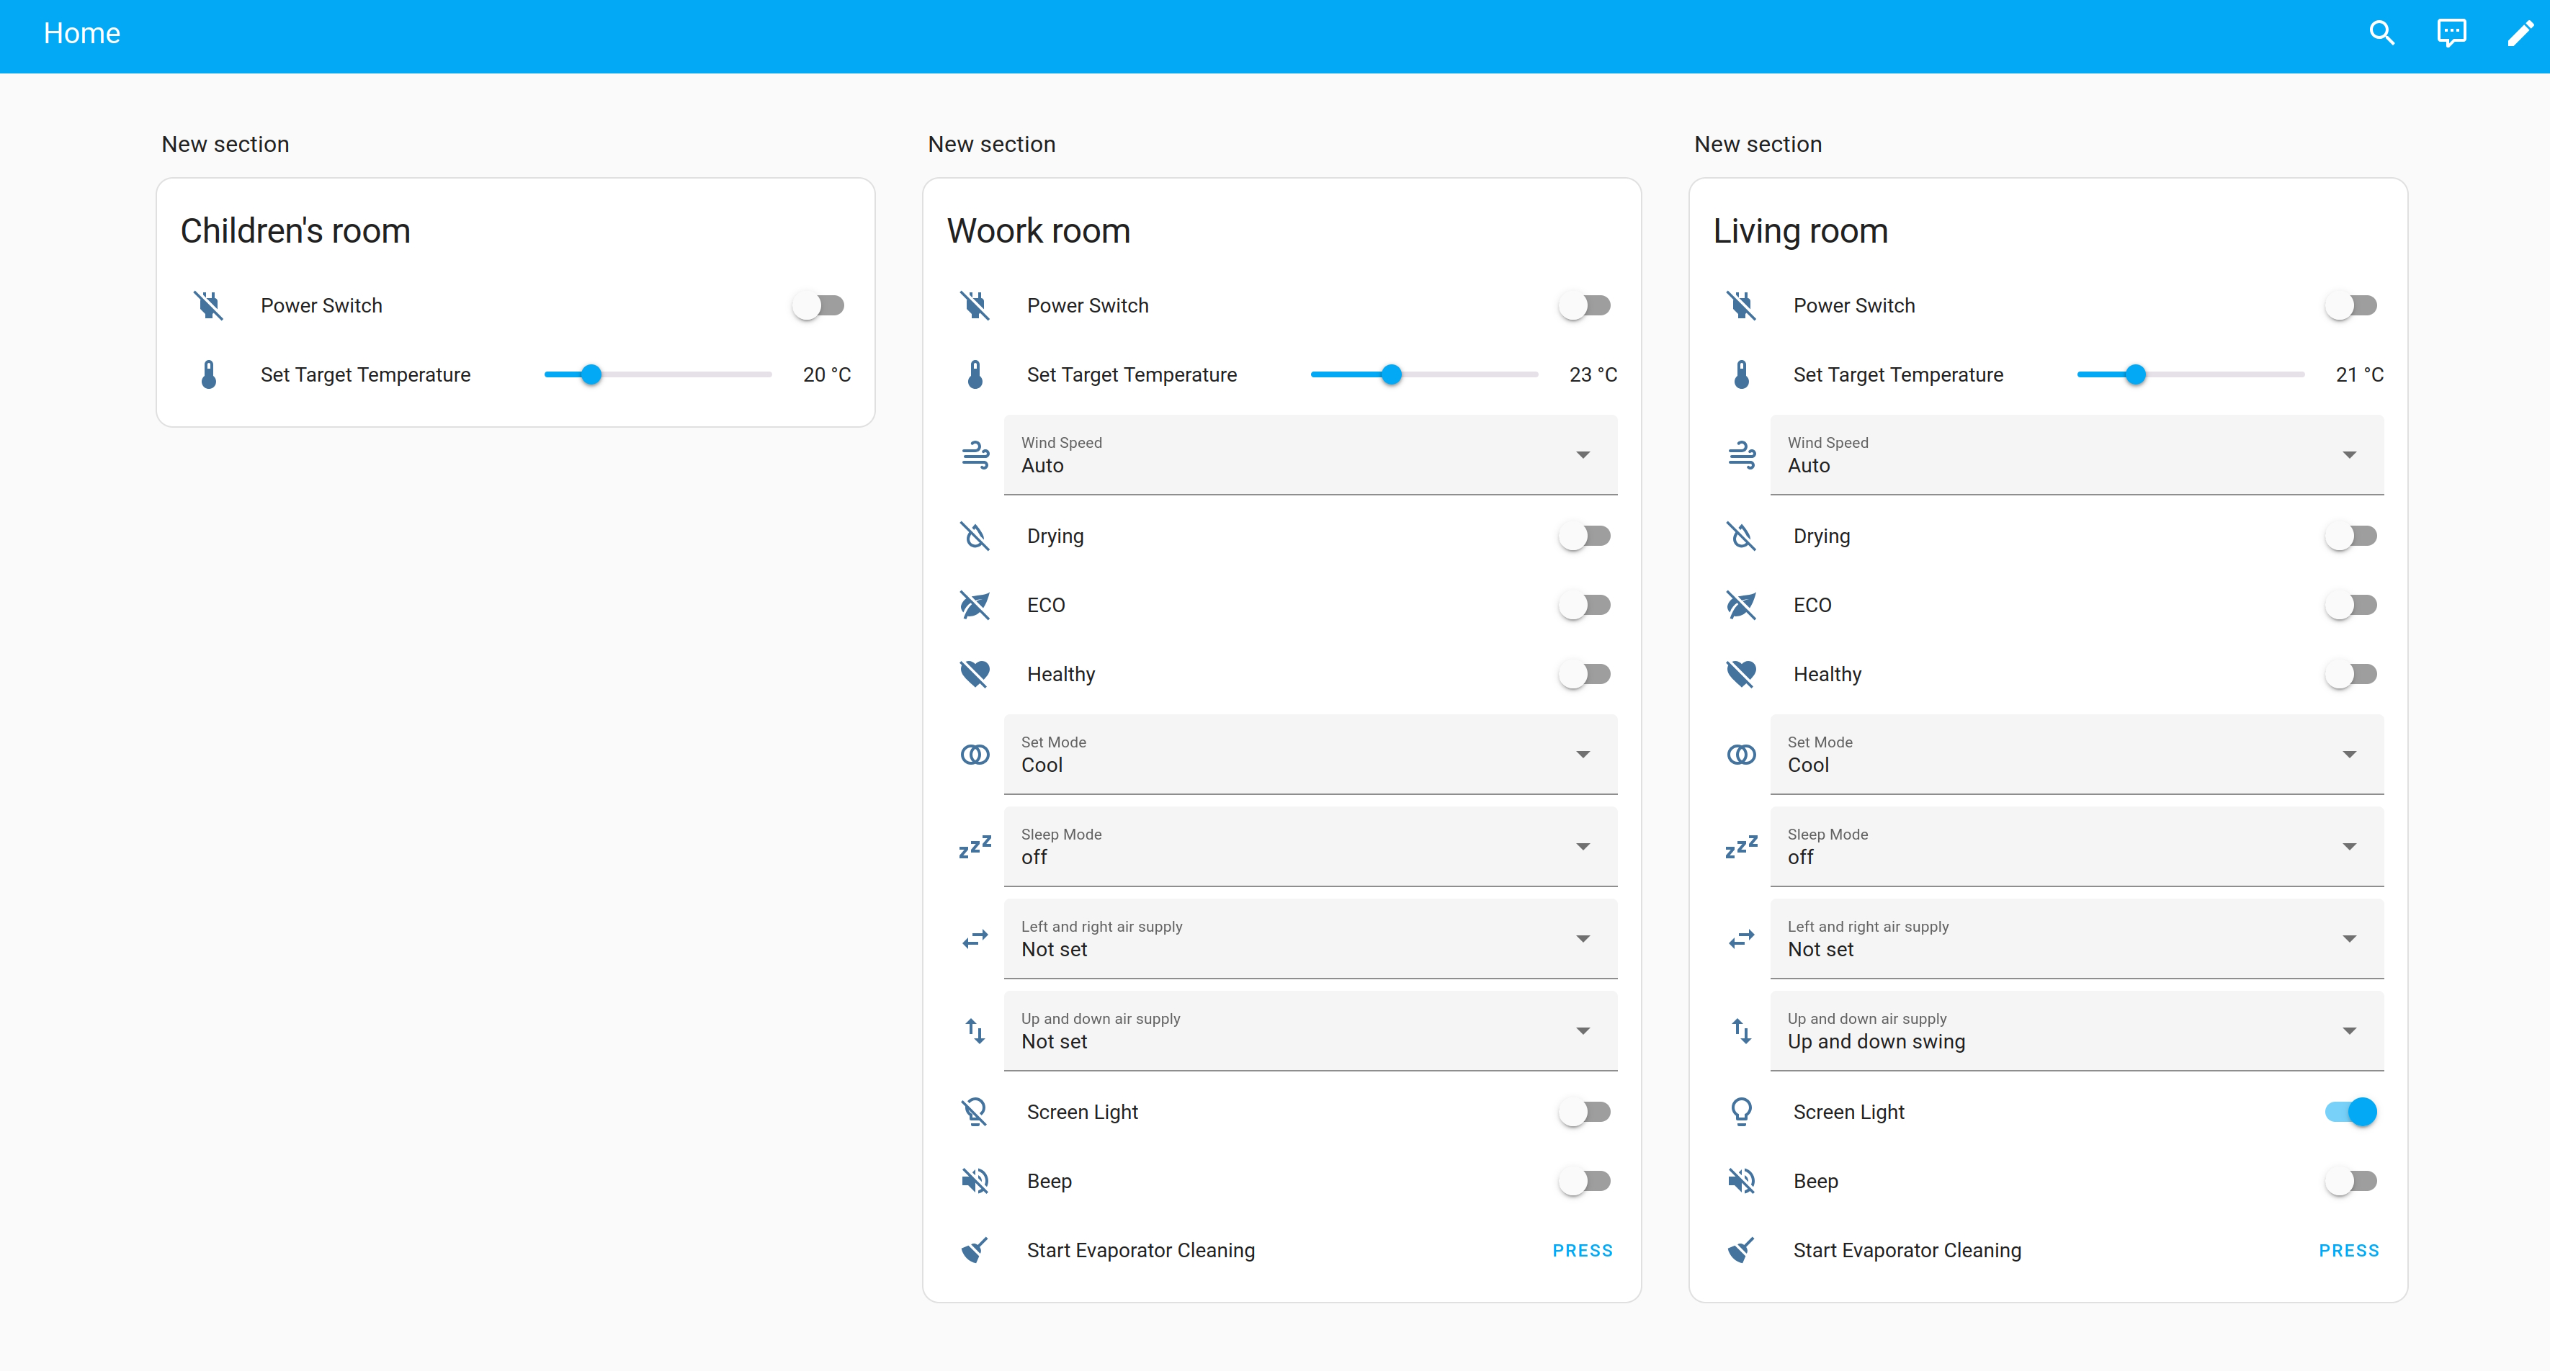The image size is (2550, 1371).
Task: Turn on Children's room Power Switch
Action: point(818,305)
